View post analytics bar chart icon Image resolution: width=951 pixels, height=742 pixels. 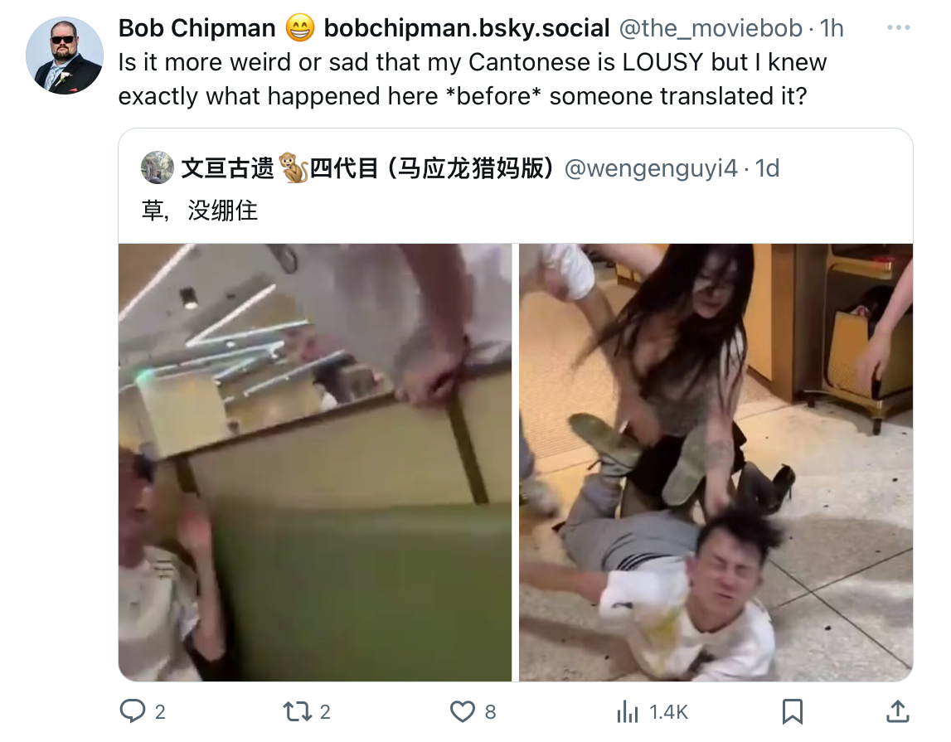pos(627,711)
